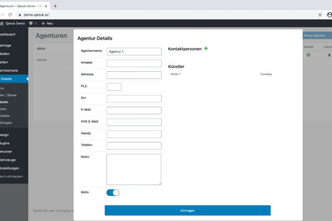The width and height of the screenshot is (332, 221).
Task: Submit the form with the Eintragen button
Action: click(x=188, y=211)
